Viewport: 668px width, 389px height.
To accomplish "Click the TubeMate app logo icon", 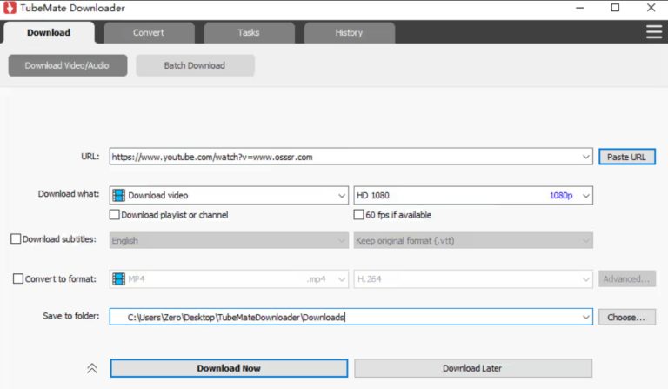I will point(10,8).
